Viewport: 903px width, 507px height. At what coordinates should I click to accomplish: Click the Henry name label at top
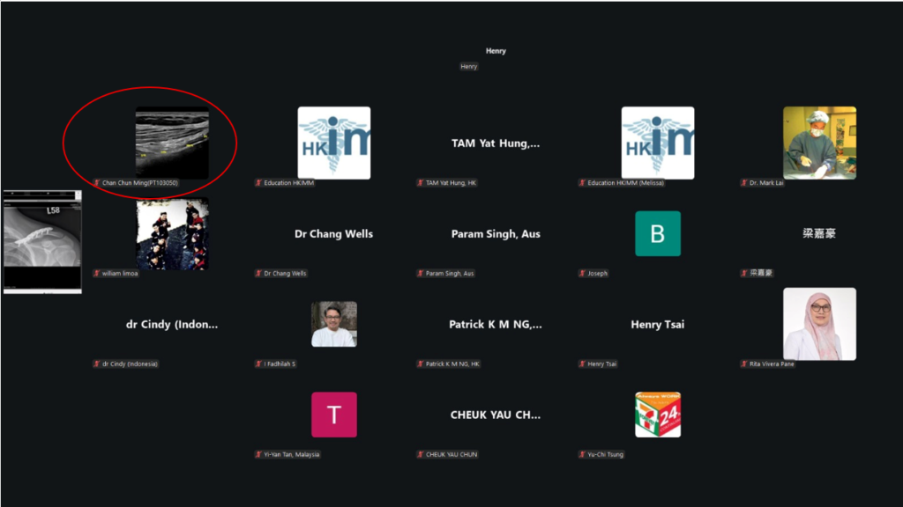[x=496, y=51]
